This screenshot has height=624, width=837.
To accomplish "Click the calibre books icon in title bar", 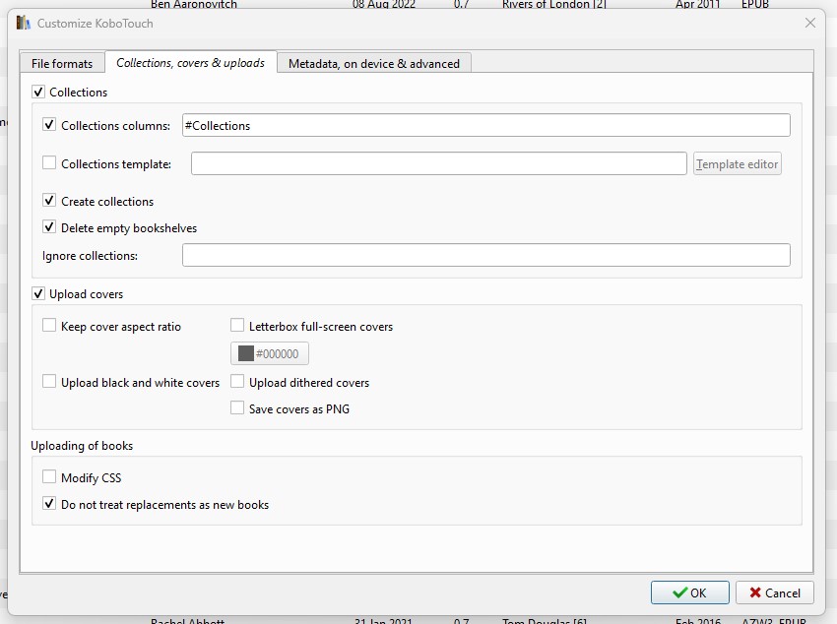I will [23, 23].
